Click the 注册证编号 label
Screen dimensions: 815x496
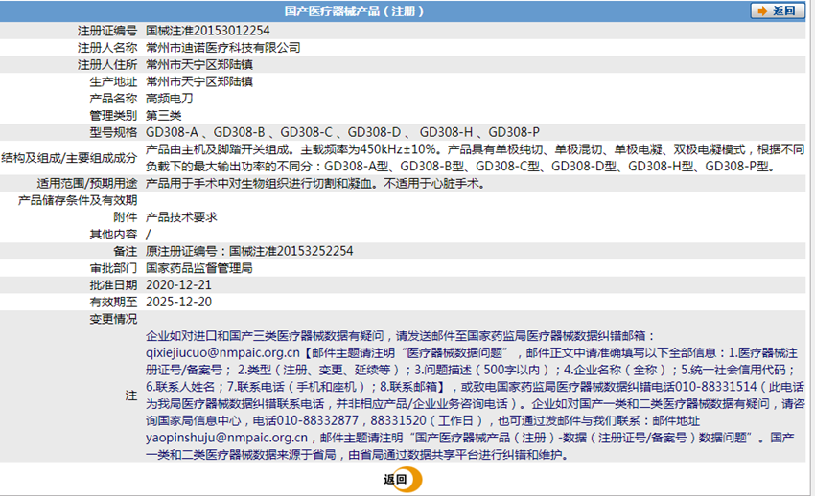tap(107, 31)
